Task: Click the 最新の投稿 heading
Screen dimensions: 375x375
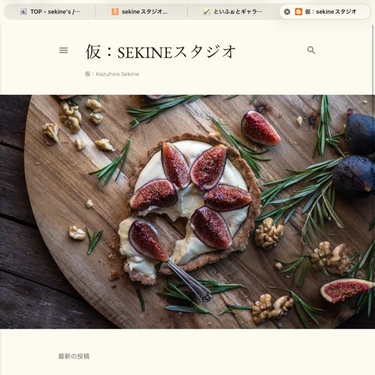Action: pos(74,356)
